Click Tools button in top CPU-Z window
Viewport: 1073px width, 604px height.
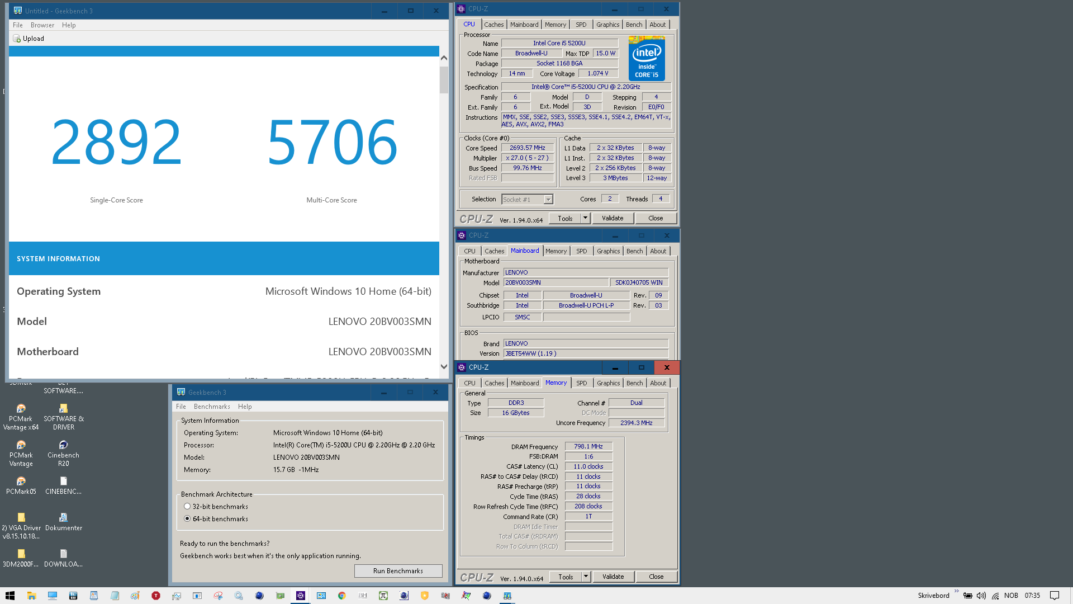point(565,218)
